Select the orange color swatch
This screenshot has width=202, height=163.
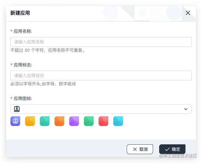[59, 121]
